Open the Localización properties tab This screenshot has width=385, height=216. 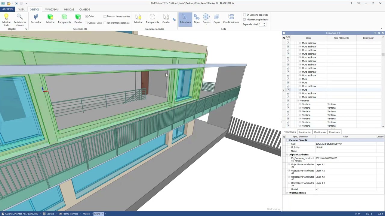coord(305,132)
